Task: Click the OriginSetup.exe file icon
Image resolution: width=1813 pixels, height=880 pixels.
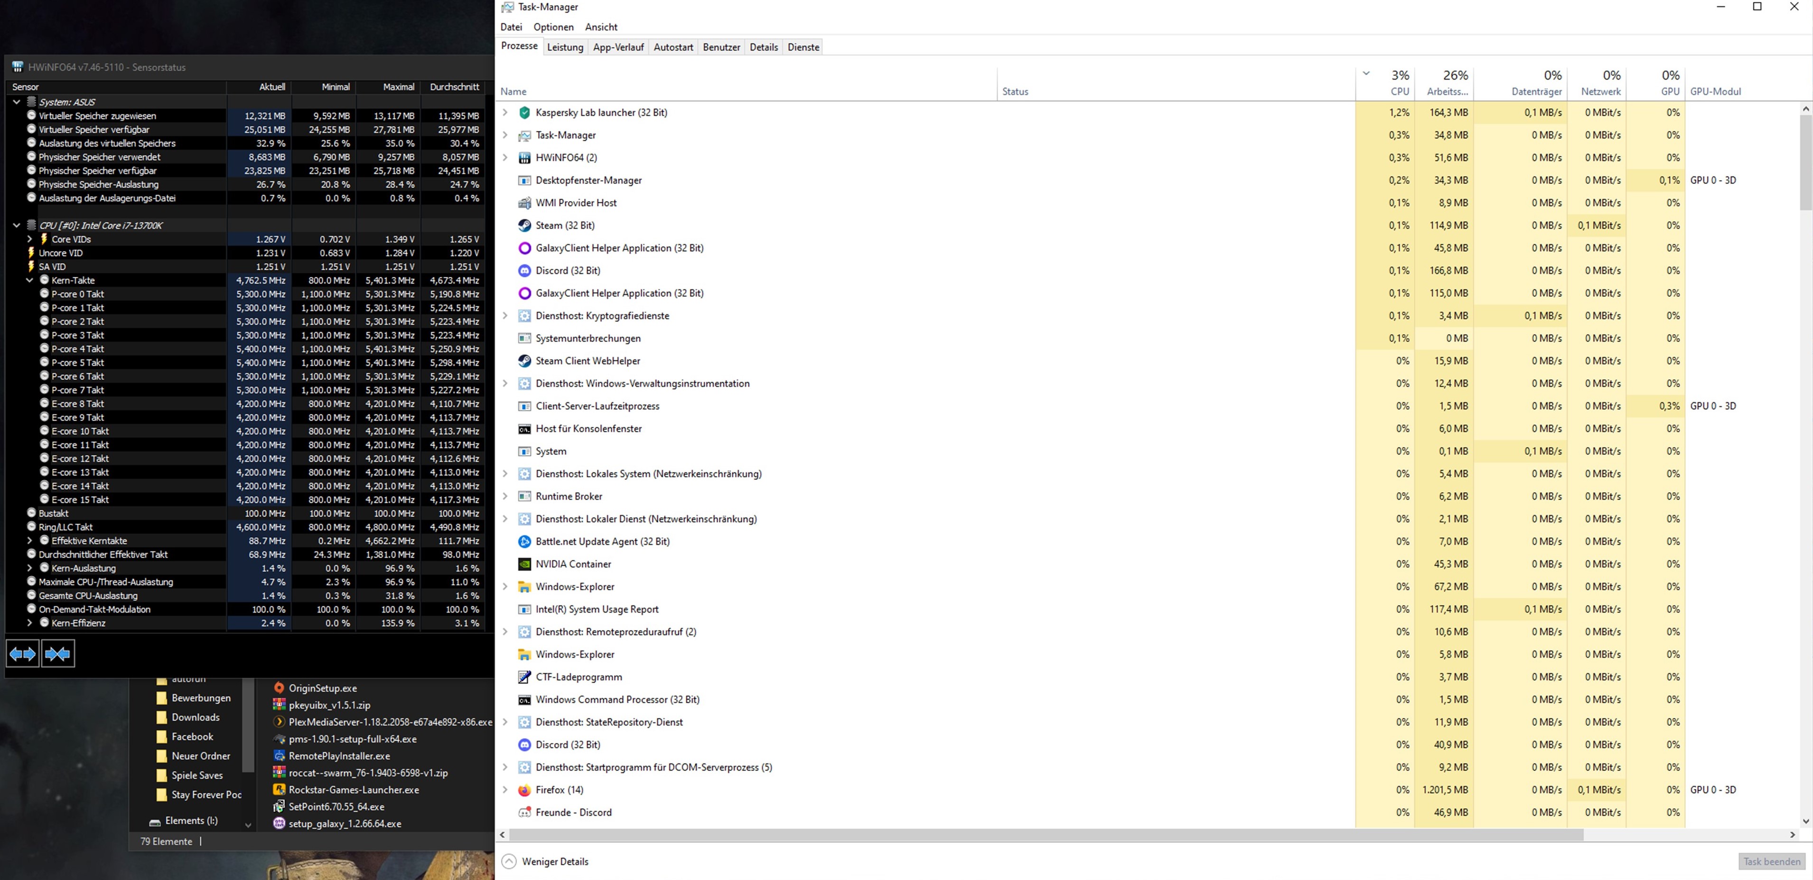Action: tap(280, 688)
